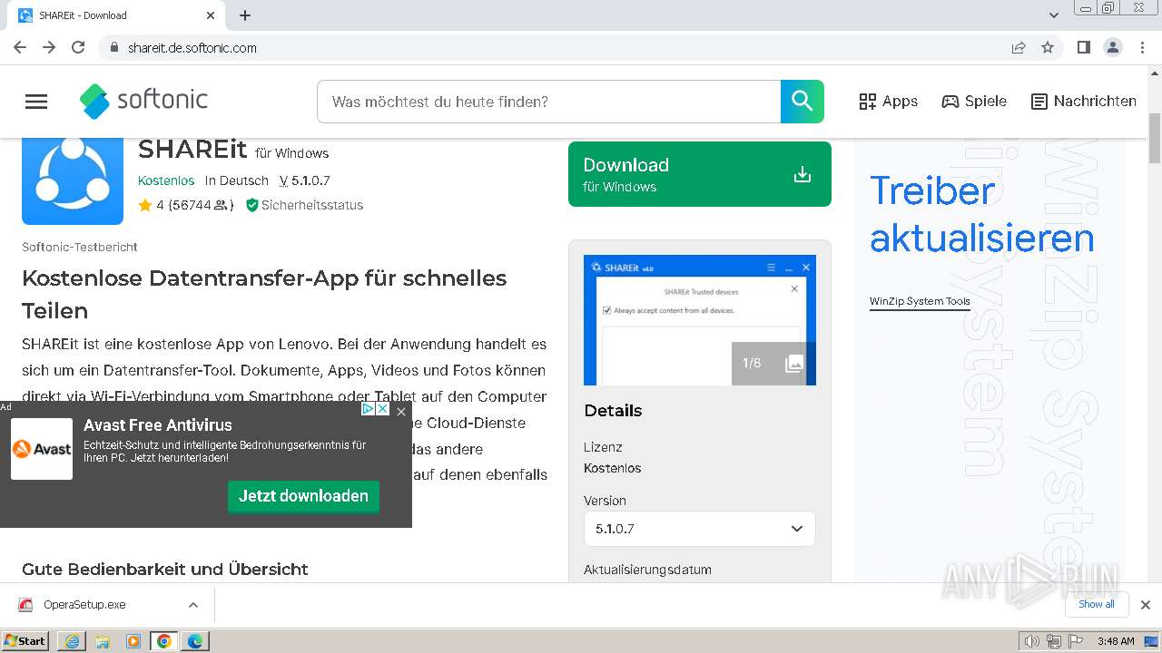
Task: Click the address bar URL shareit.de.softonic.com
Action: point(192,48)
